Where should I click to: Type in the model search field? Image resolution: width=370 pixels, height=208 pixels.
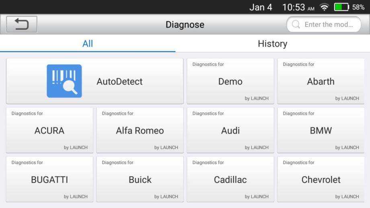(x=328, y=25)
